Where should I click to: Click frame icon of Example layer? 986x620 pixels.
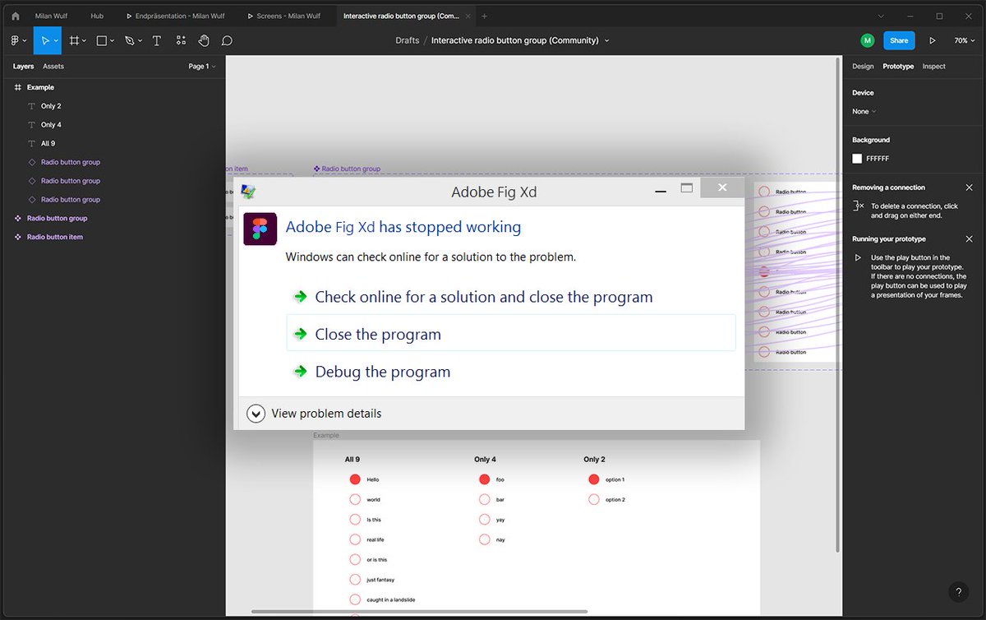point(18,87)
